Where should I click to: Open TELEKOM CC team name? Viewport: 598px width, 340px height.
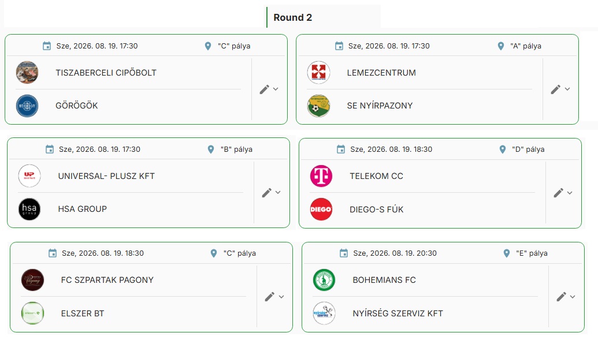click(376, 176)
